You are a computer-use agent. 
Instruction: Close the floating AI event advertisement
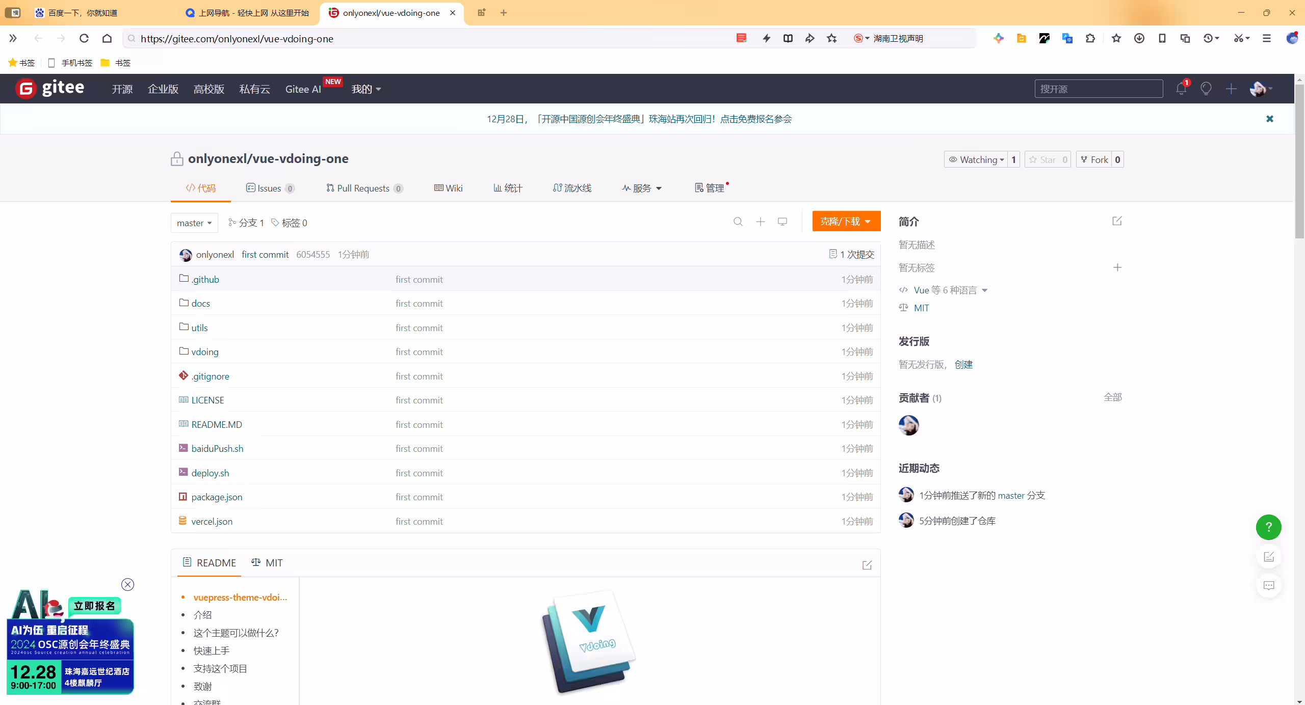127,584
